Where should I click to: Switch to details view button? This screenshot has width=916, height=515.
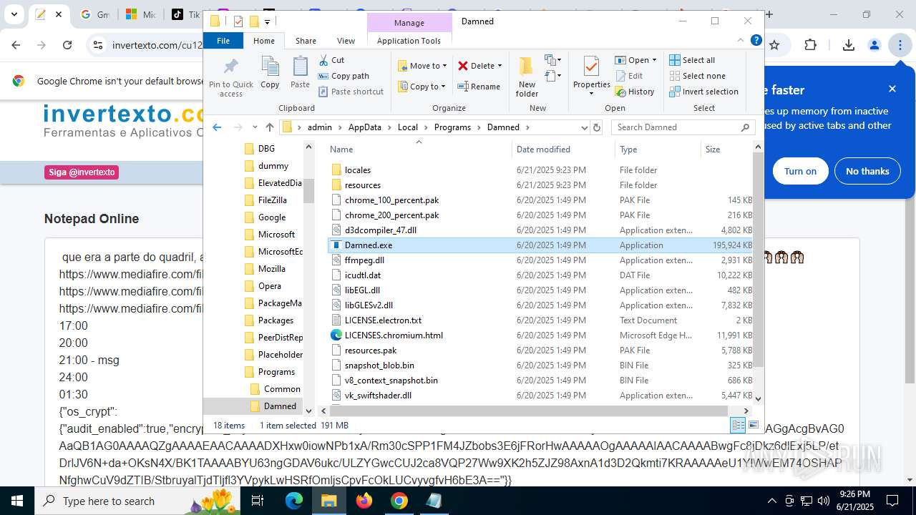point(738,426)
